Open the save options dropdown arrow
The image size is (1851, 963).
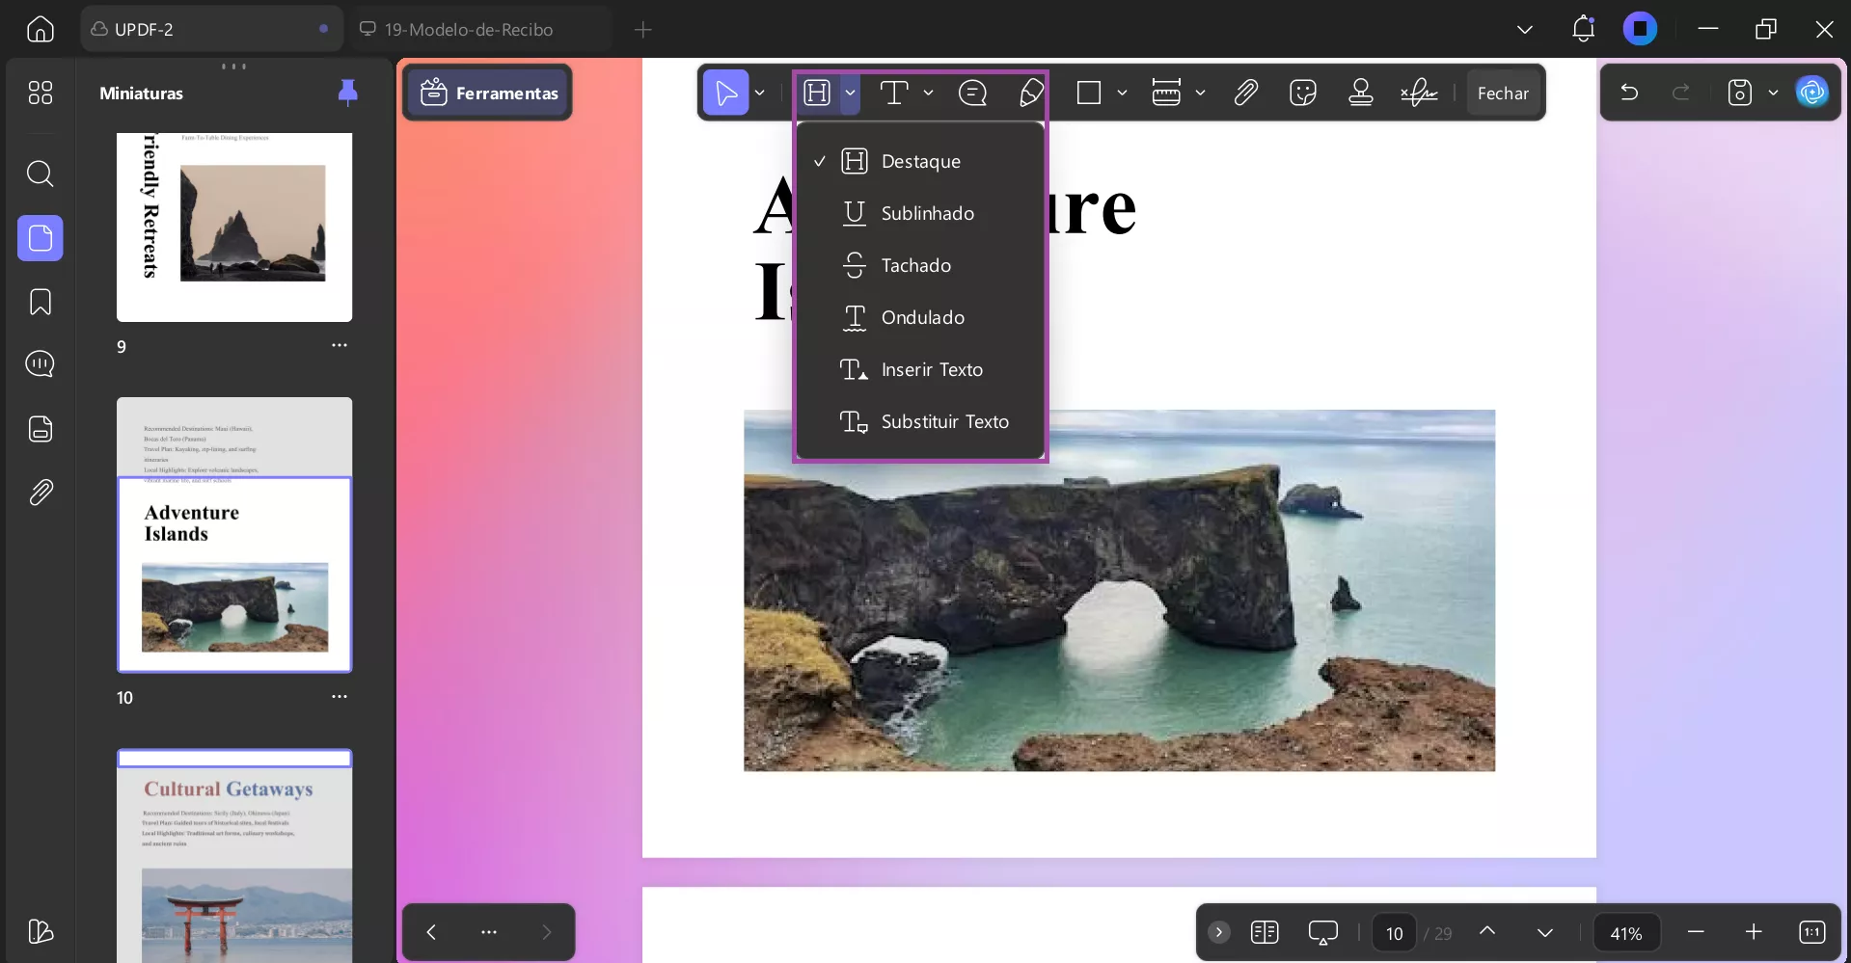coord(1773,93)
